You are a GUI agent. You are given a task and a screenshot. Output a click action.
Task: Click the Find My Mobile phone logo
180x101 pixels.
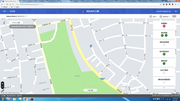(83, 11)
